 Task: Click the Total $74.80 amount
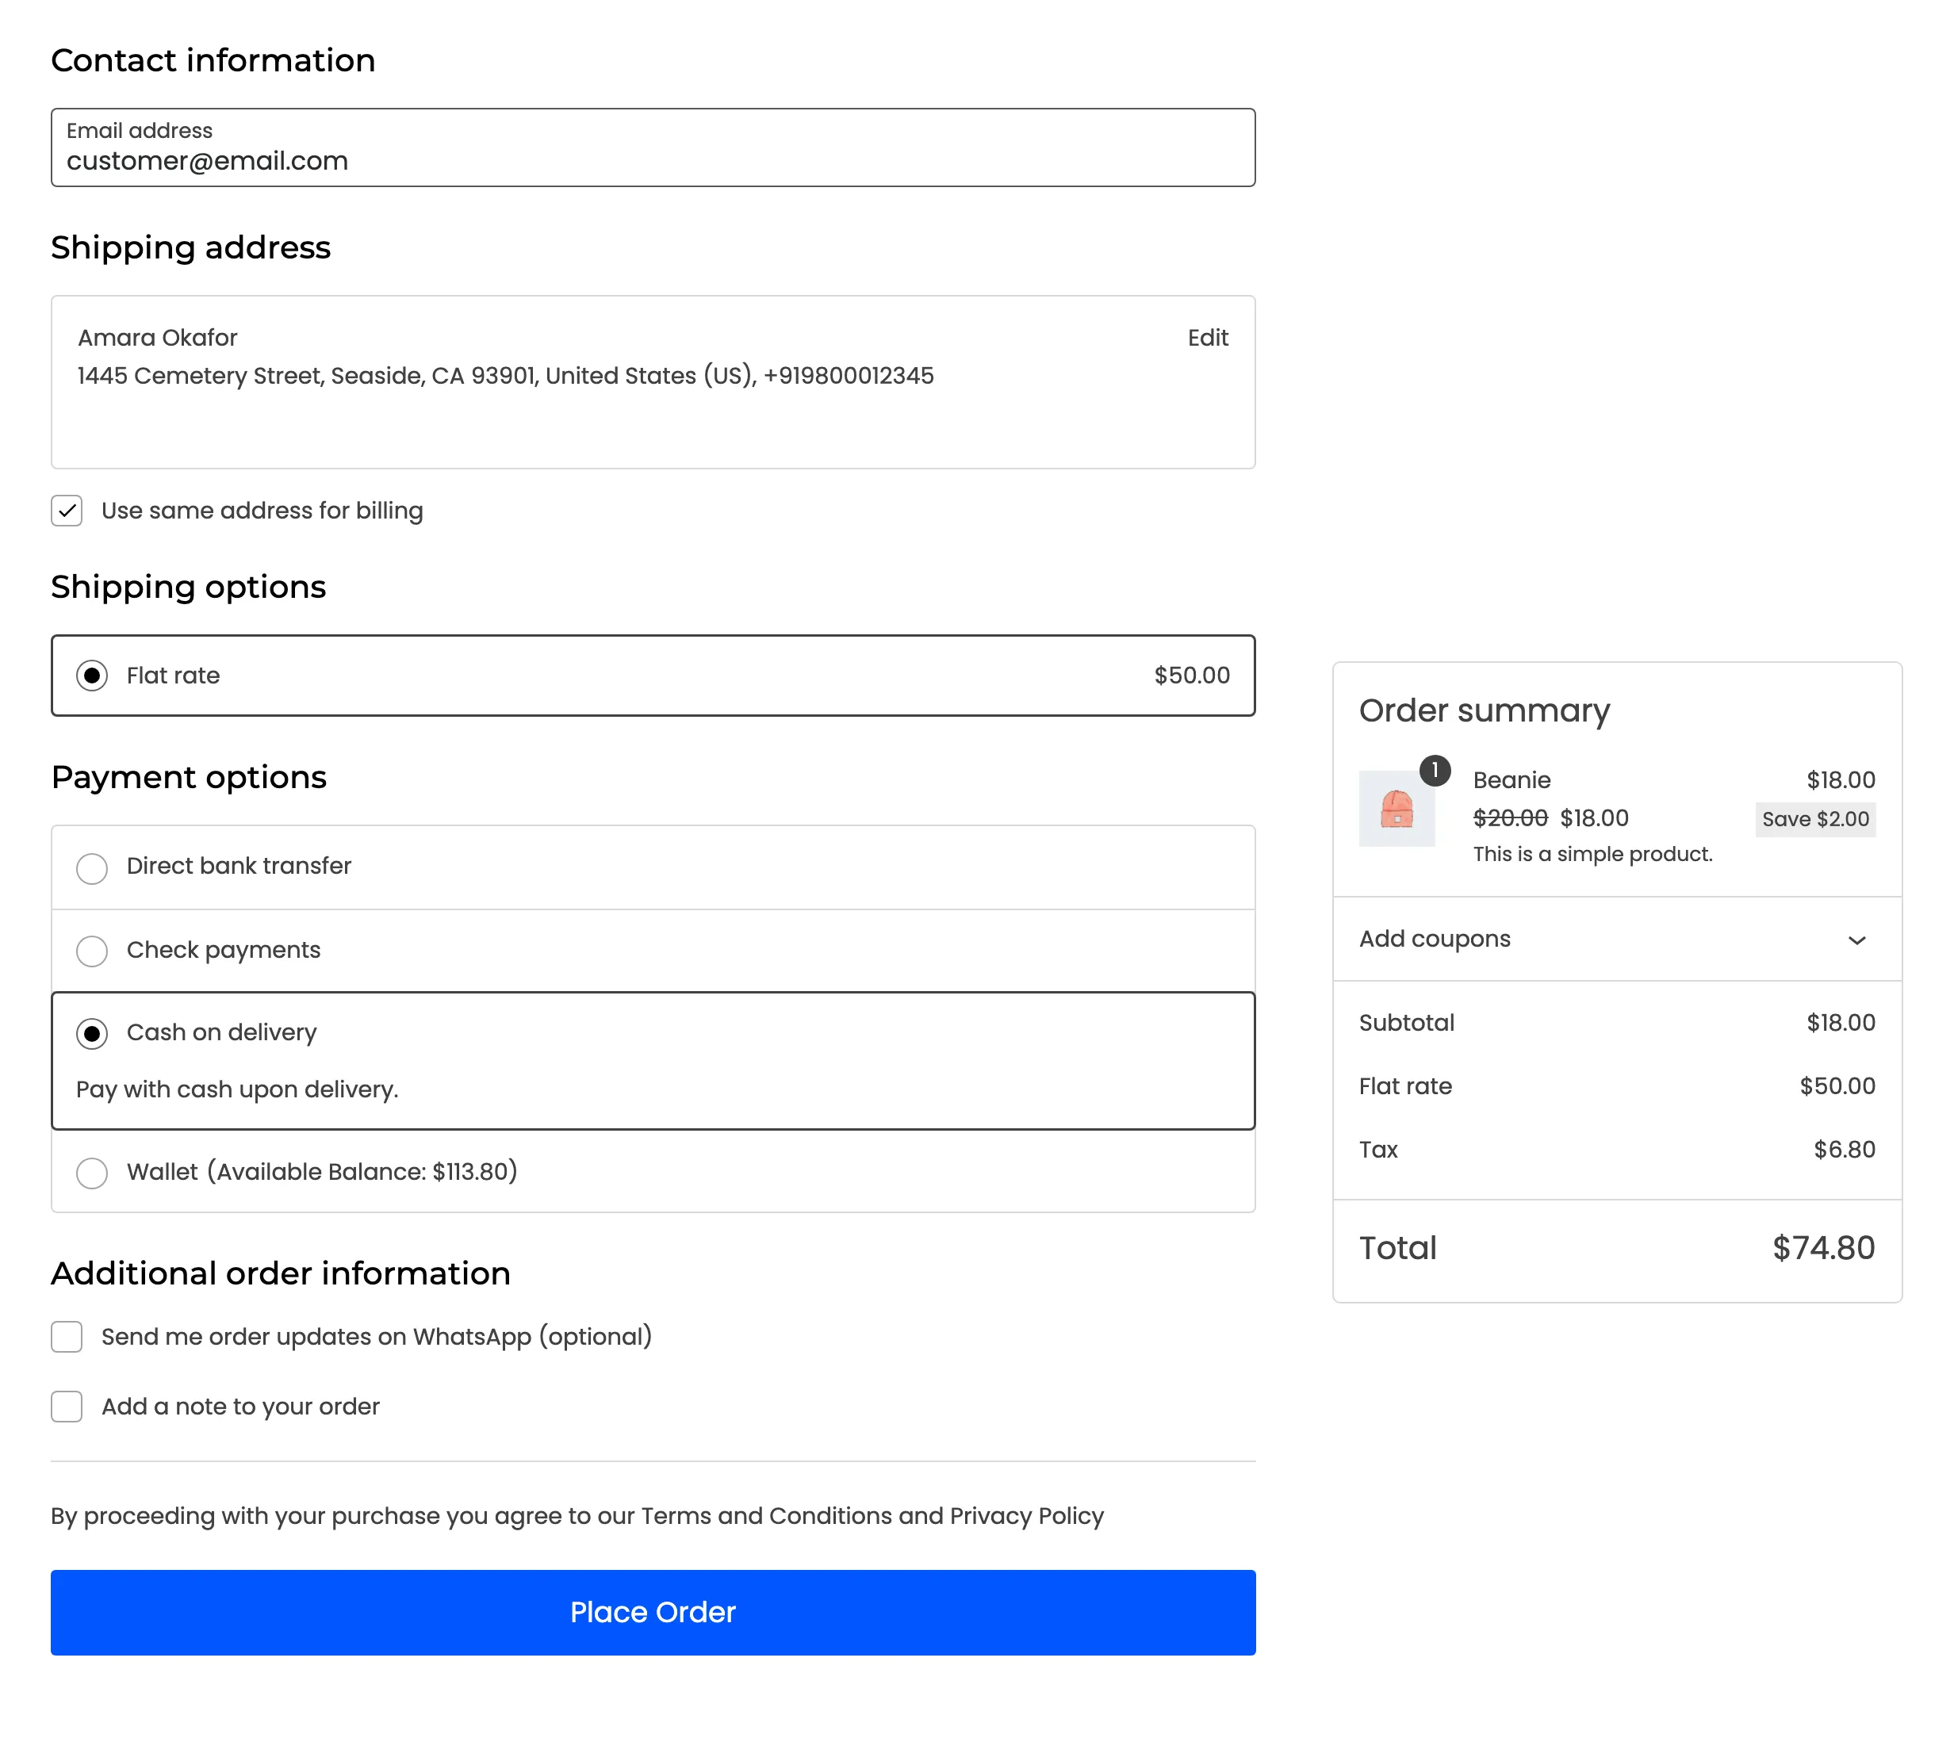pyautogui.click(x=1823, y=1247)
